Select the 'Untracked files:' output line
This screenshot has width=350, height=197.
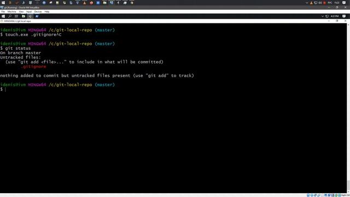tap(21, 57)
